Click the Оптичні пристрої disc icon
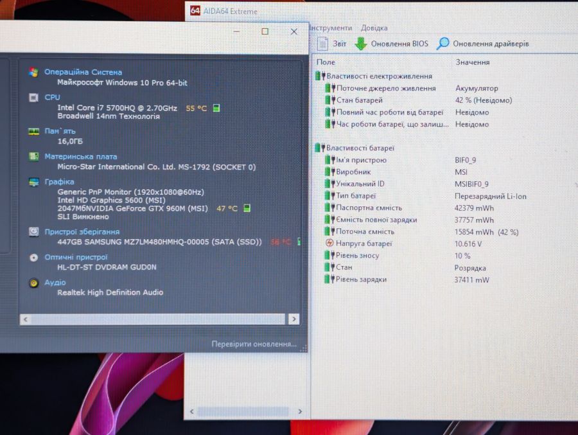Image resolution: width=578 pixels, height=435 pixels. pos(33,258)
